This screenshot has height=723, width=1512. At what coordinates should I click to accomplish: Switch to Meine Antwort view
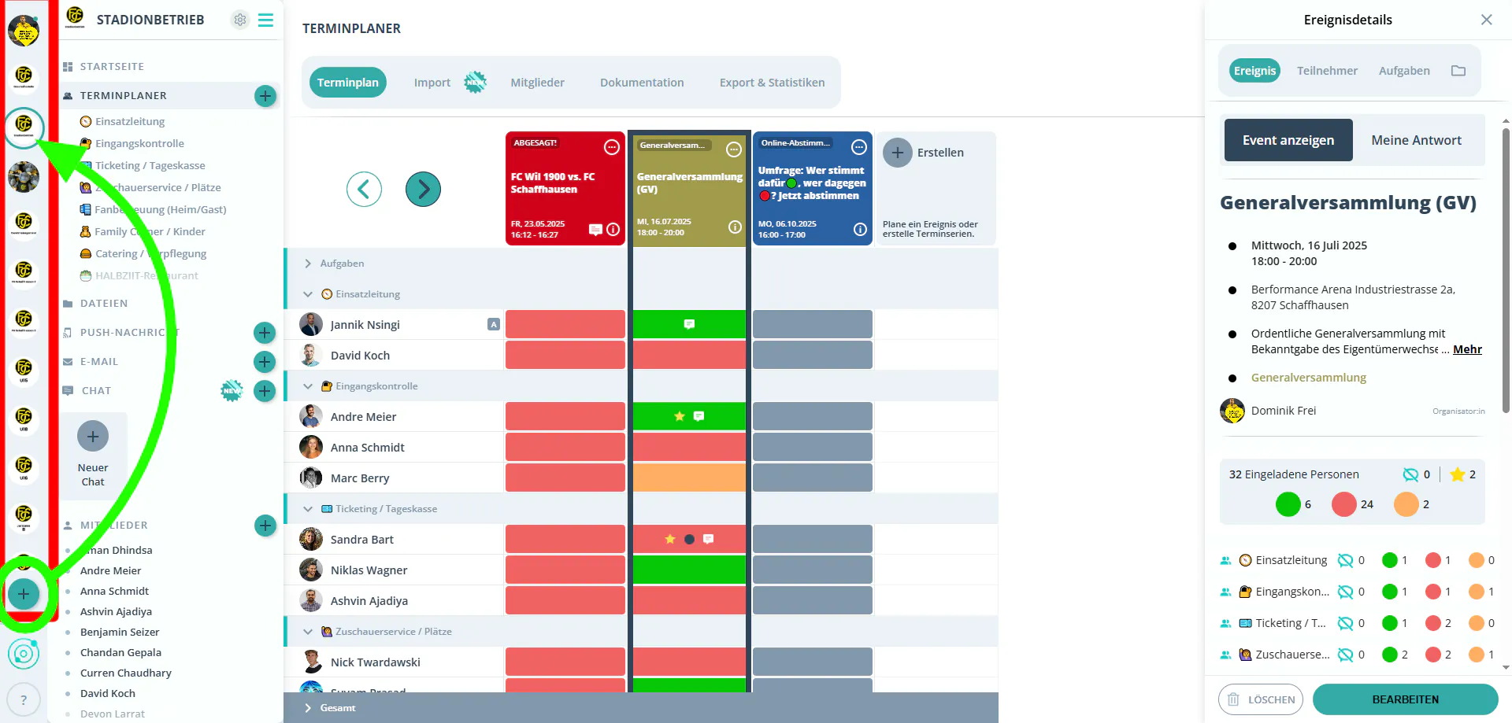point(1416,140)
